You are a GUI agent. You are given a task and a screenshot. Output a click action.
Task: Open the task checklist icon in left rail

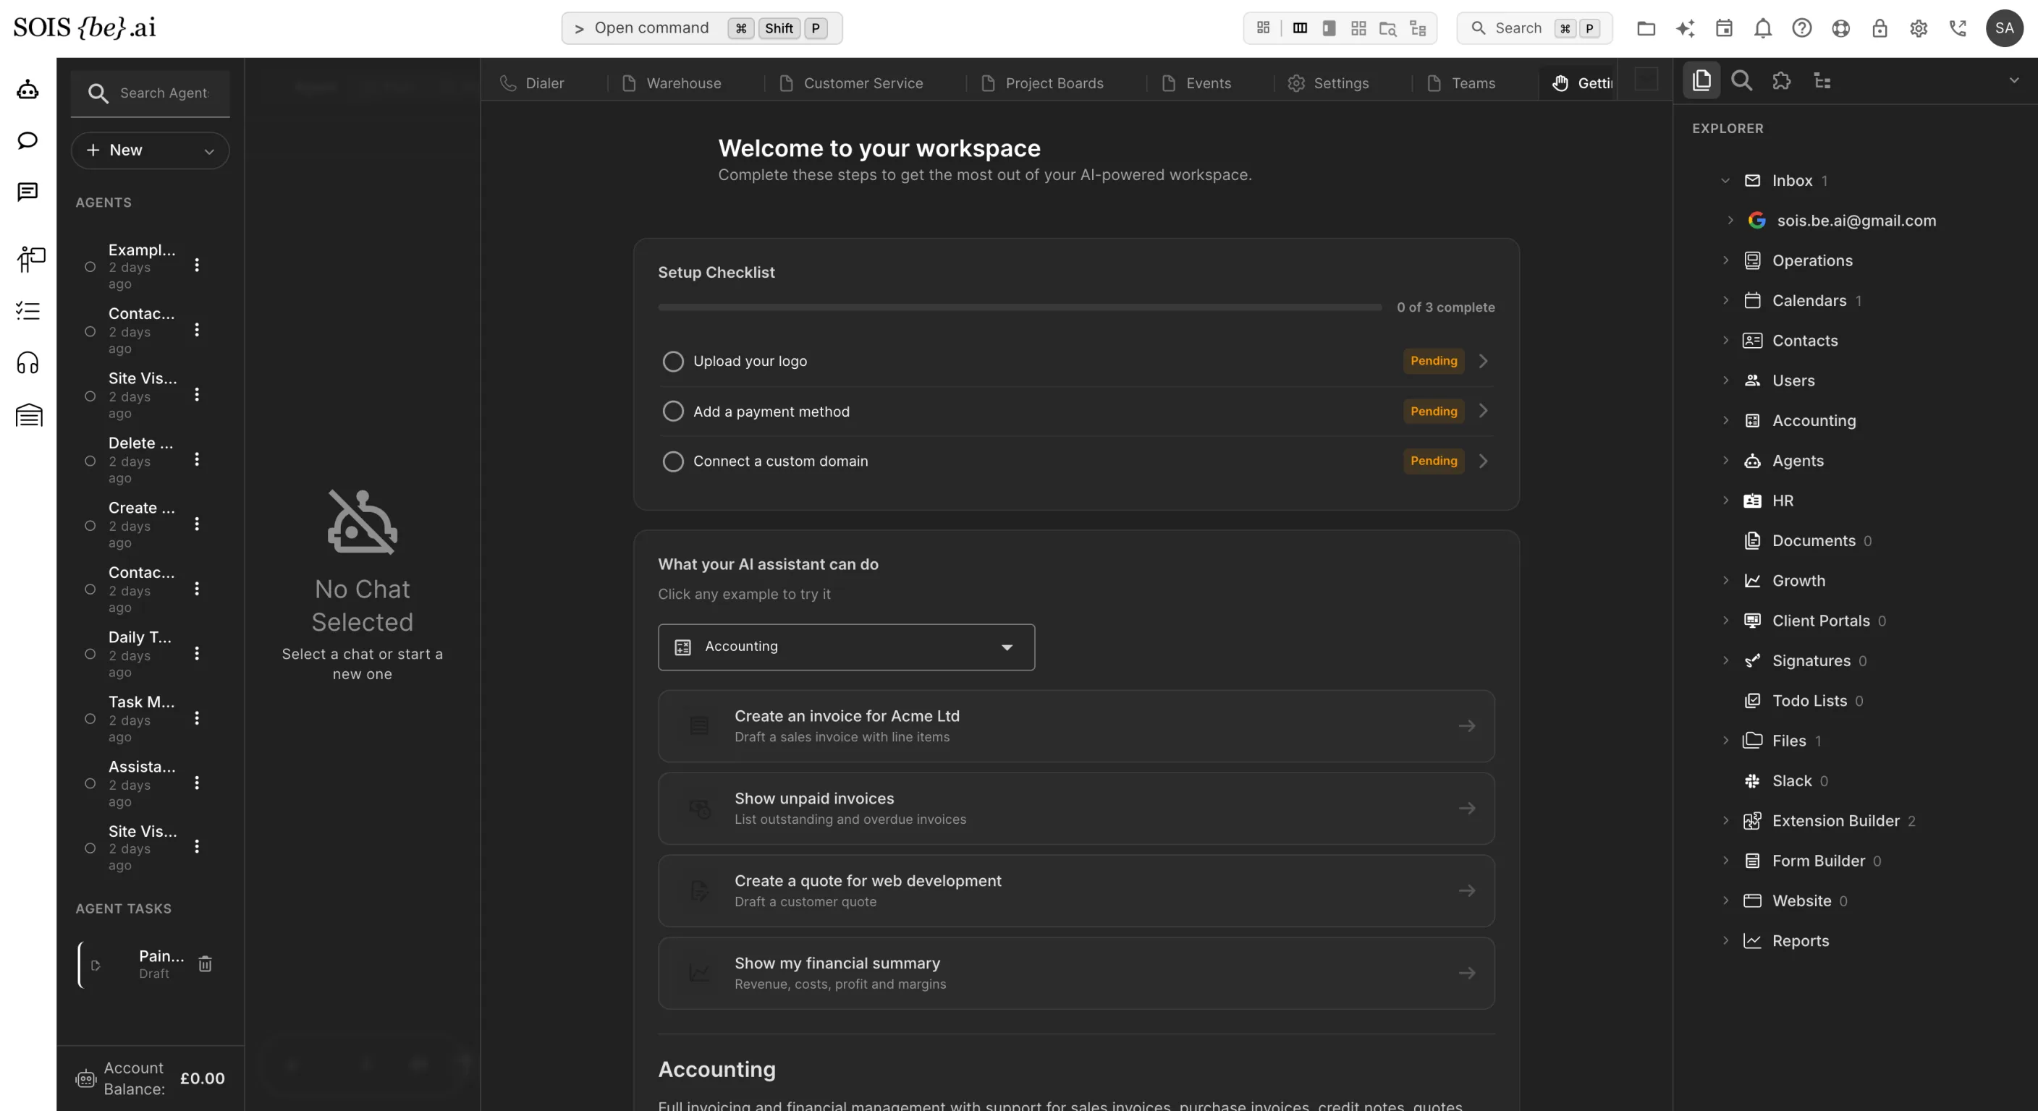pyautogui.click(x=28, y=311)
